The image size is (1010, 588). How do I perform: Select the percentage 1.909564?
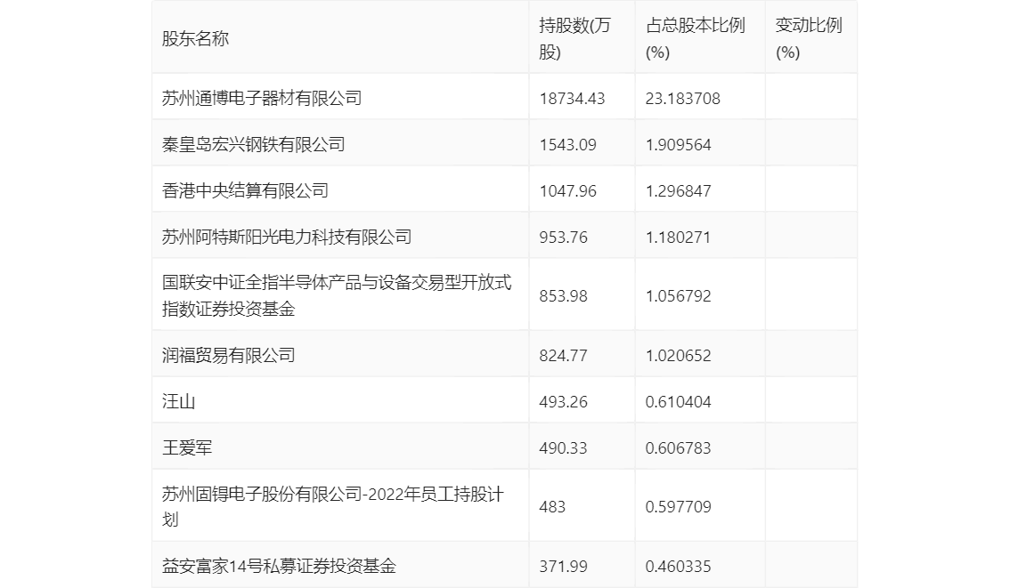(x=679, y=145)
